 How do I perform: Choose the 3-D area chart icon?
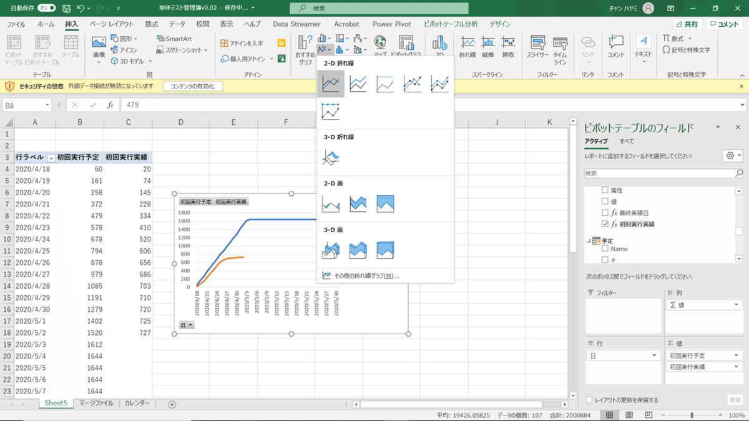[x=331, y=249]
